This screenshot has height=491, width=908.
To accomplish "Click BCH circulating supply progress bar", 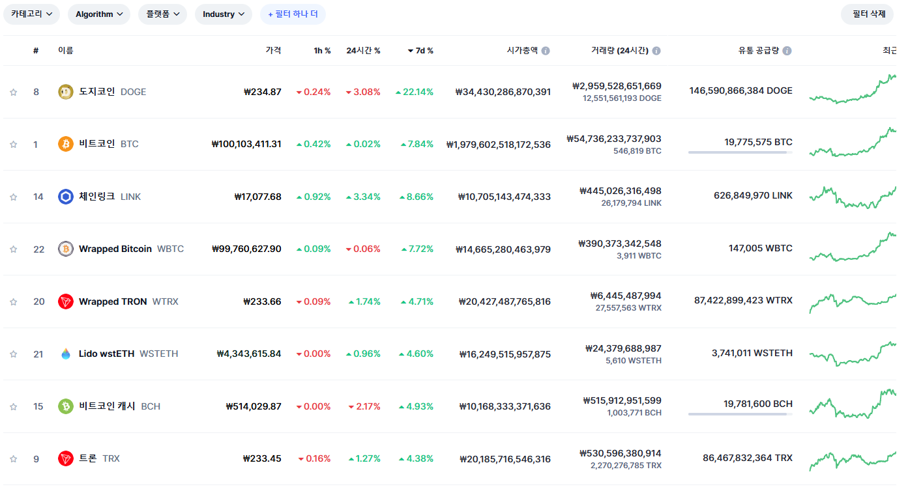I will 740,414.
